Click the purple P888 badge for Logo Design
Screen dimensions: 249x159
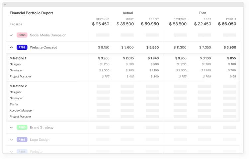[22, 140]
